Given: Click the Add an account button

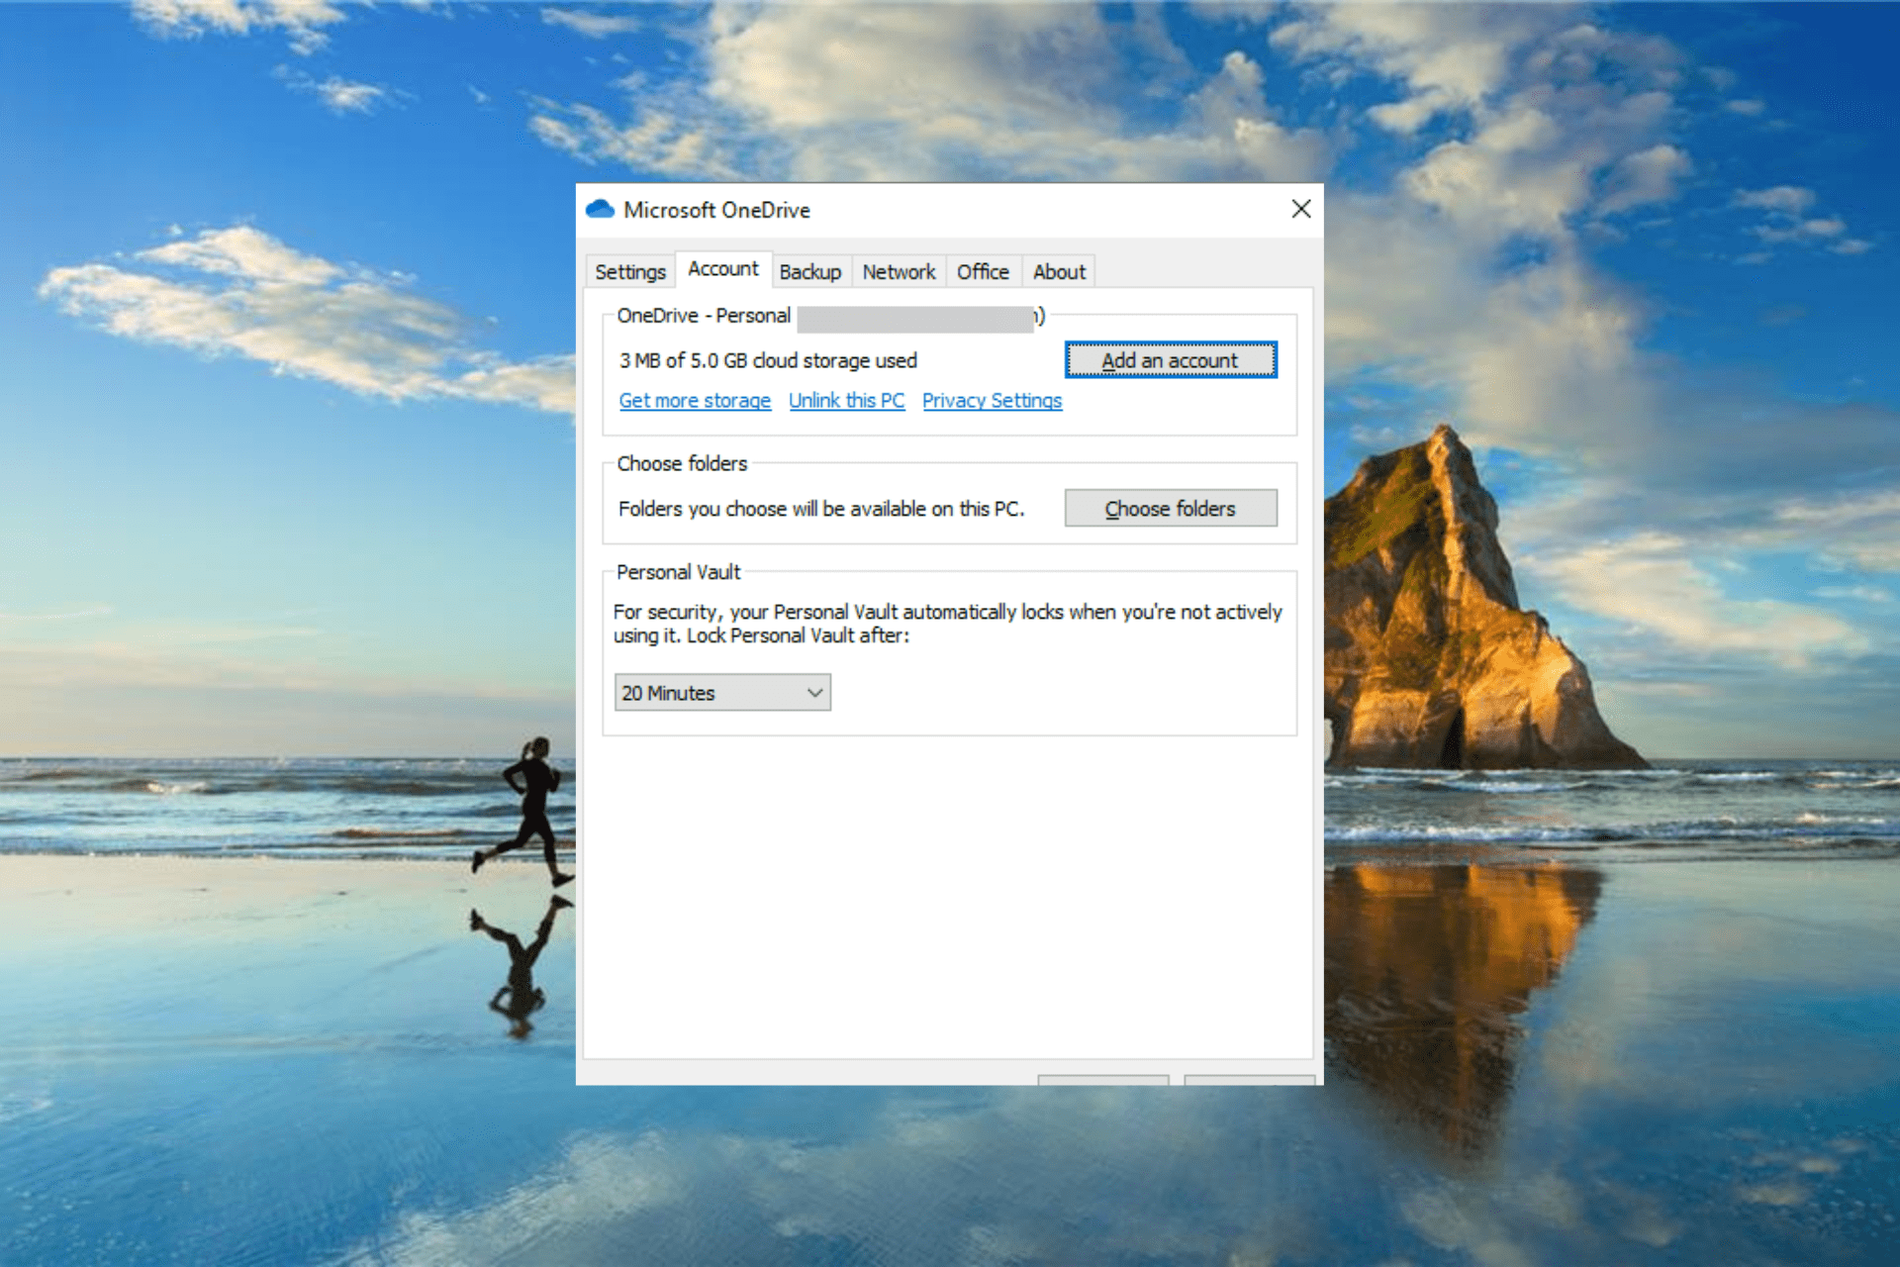Looking at the screenshot, I should click(1171, 360).
